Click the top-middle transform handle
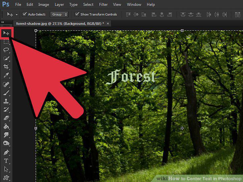Image resolution: width=243 pixels, height=182 pixels. pyautogui.click(x=182, y=31)
